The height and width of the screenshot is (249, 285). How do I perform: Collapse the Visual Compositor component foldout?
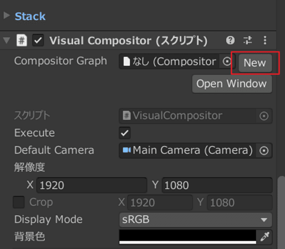click(x=7, y=40)
